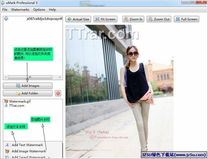Viewport: 208px width, 159px height.
Task: Click the uMark app icon in title bar
Action: click(3, 3)
